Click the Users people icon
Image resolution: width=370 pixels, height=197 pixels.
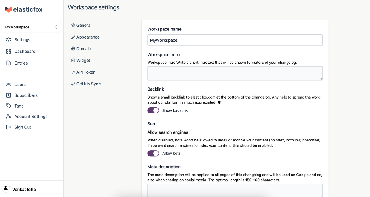point(8,85)
